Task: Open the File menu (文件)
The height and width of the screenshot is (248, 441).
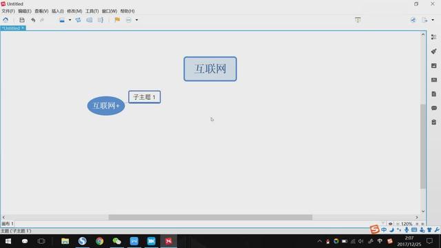Action: pos(8,11)
